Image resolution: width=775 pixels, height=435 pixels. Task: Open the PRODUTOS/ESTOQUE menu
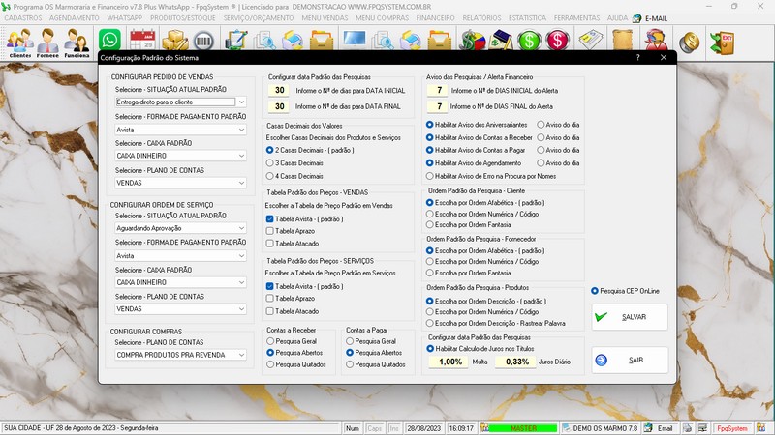click(183, 18)
